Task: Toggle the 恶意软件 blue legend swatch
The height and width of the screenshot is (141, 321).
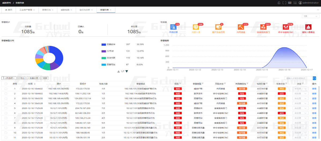Action: (104, 44)
